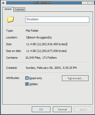The height and width of the screenshot is (115, 95).
Task: Uncheck the Hidden attribute checkbox
Action: click(27, 84)
